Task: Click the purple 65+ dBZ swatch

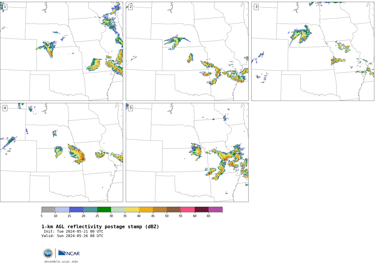Action: point(215,210)
